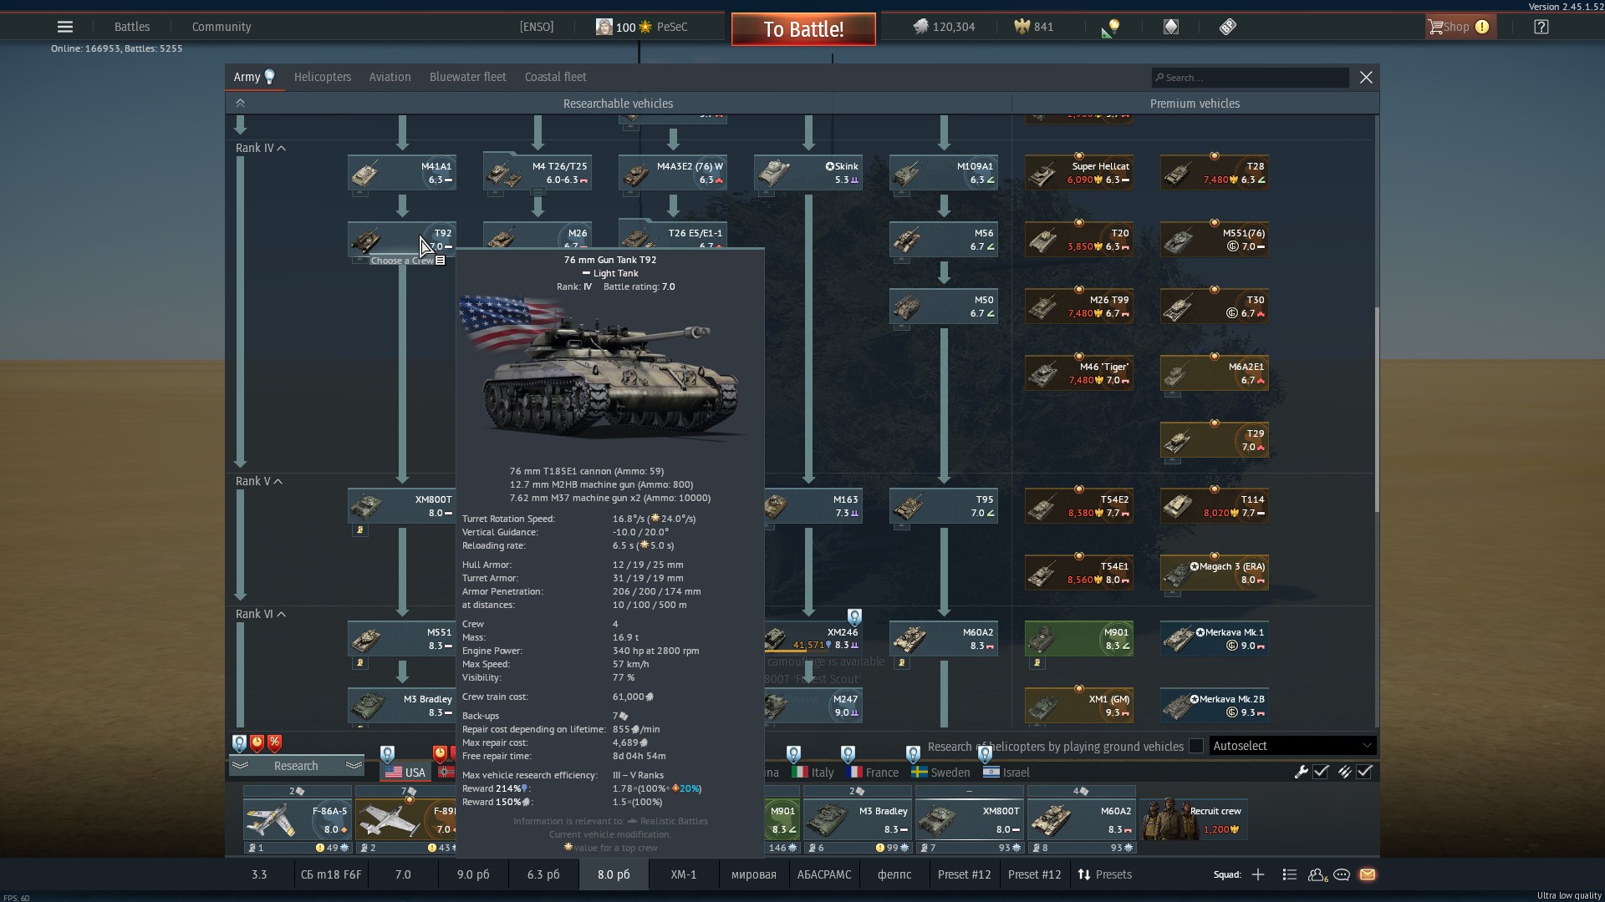Select the XM1 (GM) premium vehicle
1605x902 pixels.
click(1079, 706)
